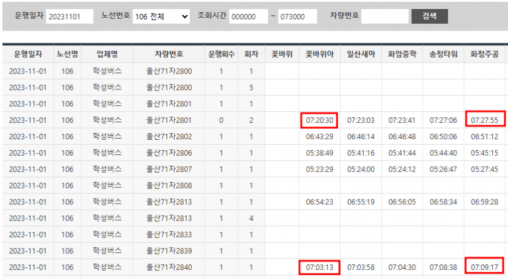The width and height of the screenshot is (508, 279).
Task: Click the 운행일자 date input field
Action: pyautogui.click(x=69, y=16)
